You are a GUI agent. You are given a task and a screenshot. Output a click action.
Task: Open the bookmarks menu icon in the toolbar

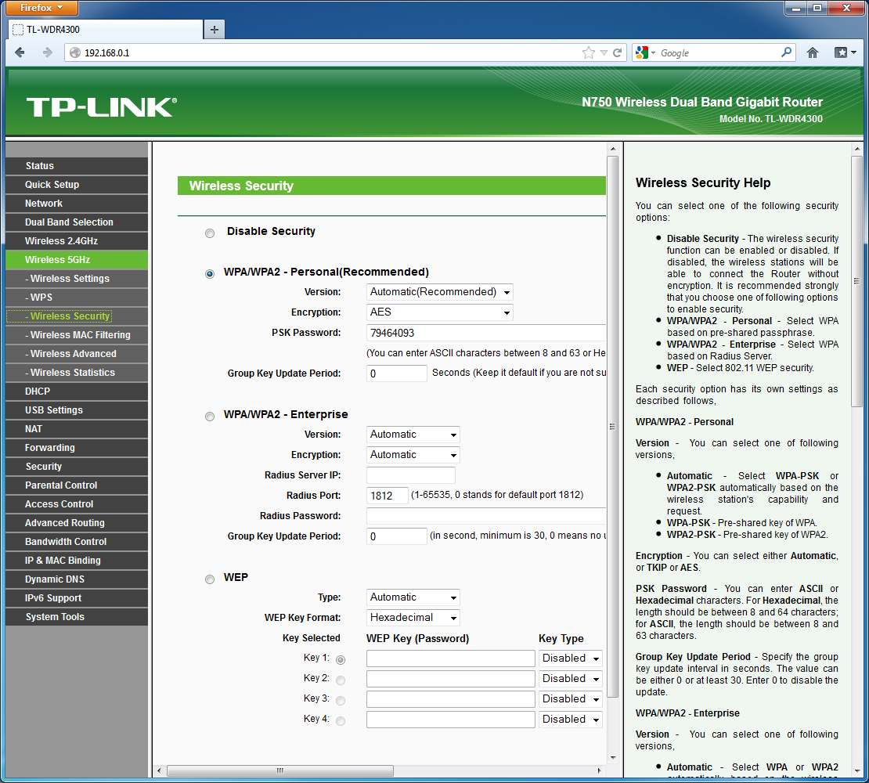coord(846,52)
